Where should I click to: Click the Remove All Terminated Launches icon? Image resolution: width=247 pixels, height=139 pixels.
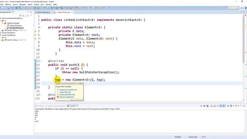click(x=207, y=106)
